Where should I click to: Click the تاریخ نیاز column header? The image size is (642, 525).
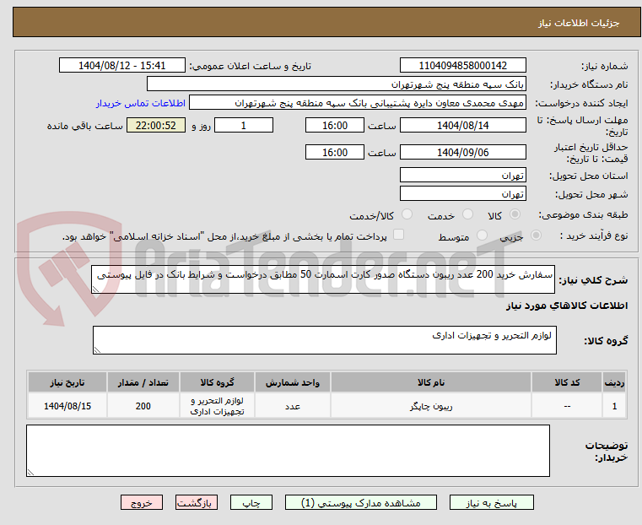(67, 382)
